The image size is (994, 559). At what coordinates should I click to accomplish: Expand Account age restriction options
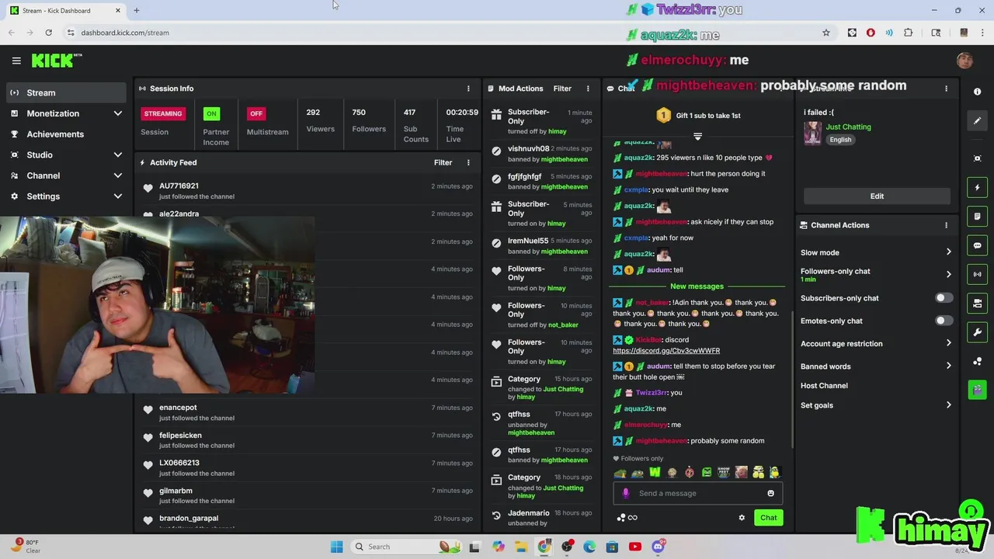(x=876, y=343)
